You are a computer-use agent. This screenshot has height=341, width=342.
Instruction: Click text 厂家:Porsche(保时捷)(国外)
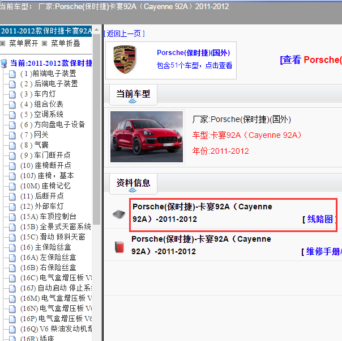(x=241, y=119)
